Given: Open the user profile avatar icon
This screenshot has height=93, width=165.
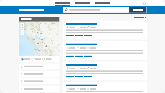Looking at the screenshot, I should click(145, 3).
